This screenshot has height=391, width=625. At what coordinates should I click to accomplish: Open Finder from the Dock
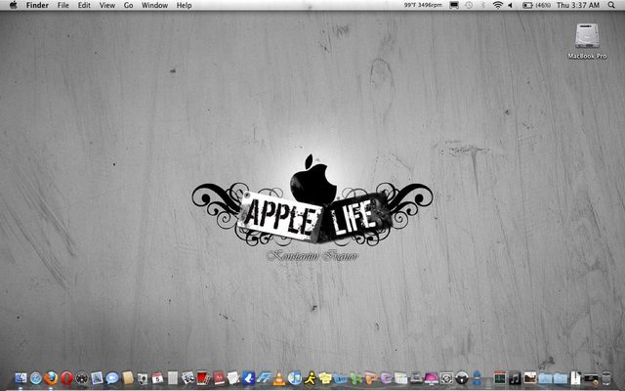tap(21, 378)
